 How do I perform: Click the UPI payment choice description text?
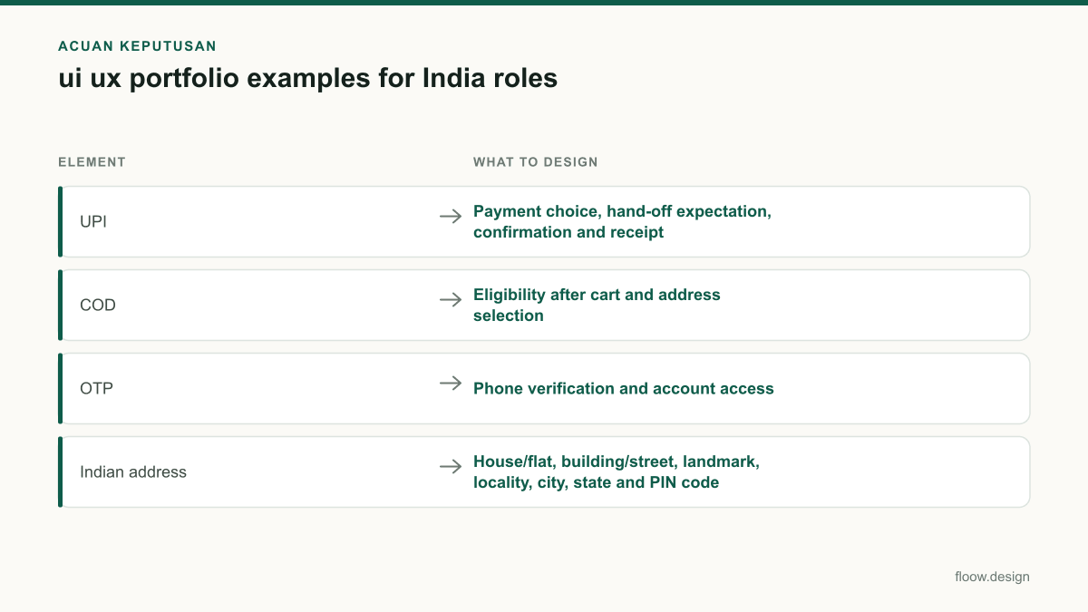(622, 221)
